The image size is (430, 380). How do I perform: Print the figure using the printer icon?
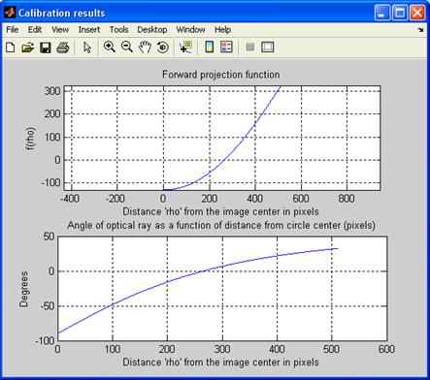(x=63, y=47)
